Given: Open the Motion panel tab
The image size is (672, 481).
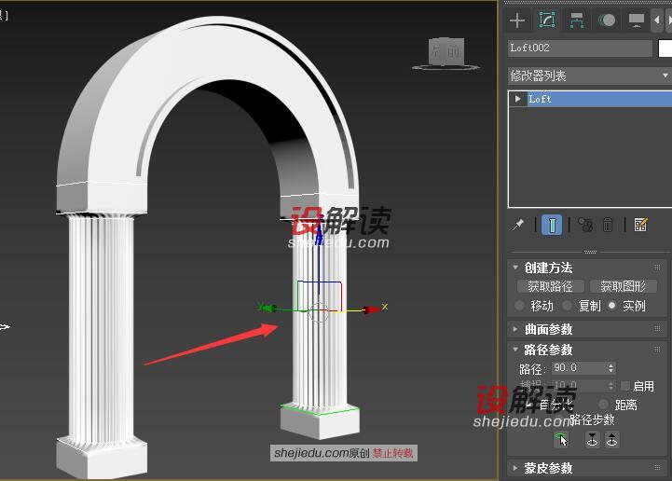Looking at the screenshot, I should (x=607, y=20).
